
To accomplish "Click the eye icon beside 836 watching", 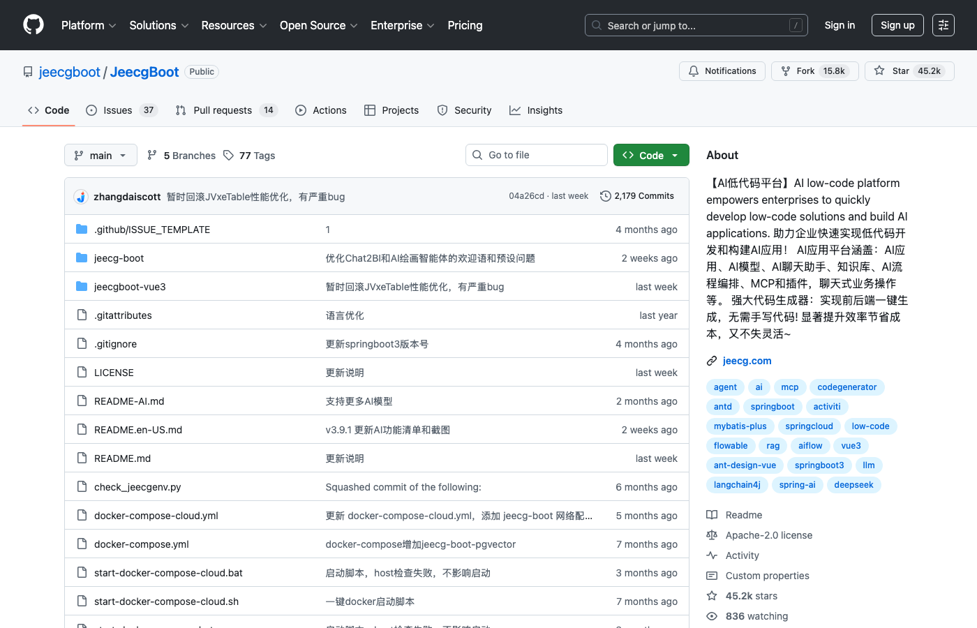I will coord(712,616).
